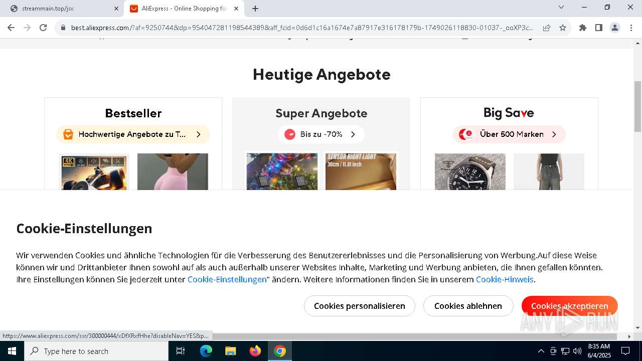Reload the AliExpress page
Image resolution: width=642 pixels, height=361 pixels.
43,28
